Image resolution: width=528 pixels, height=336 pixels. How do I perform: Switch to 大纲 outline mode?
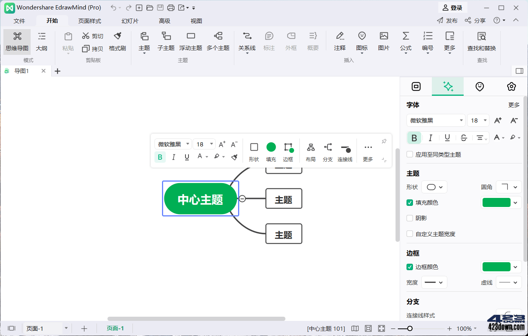click(42, 42)
